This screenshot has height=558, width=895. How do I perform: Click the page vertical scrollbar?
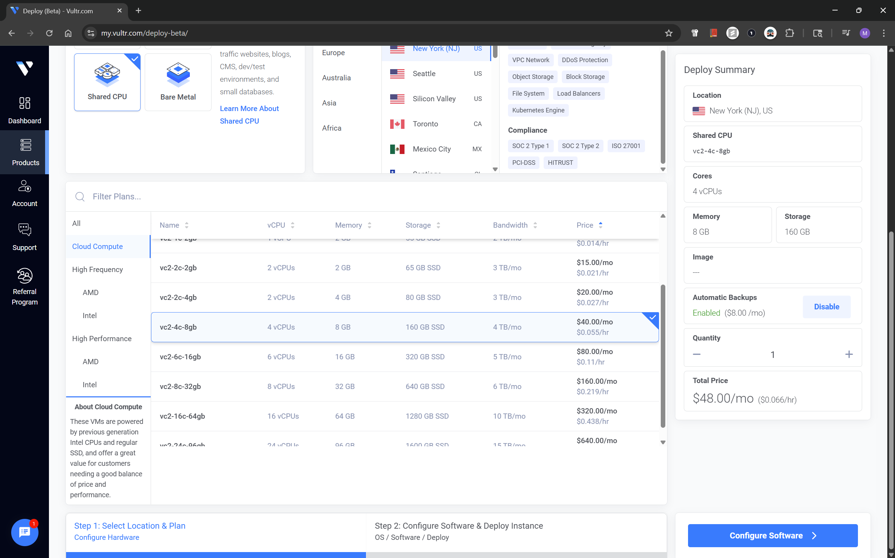891,390
